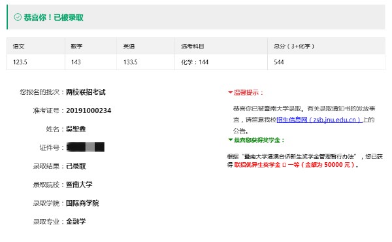Click the name value 吴聖鑫
Image resolution: width=392 pixels, height=242 pixels.
(76, 129)
